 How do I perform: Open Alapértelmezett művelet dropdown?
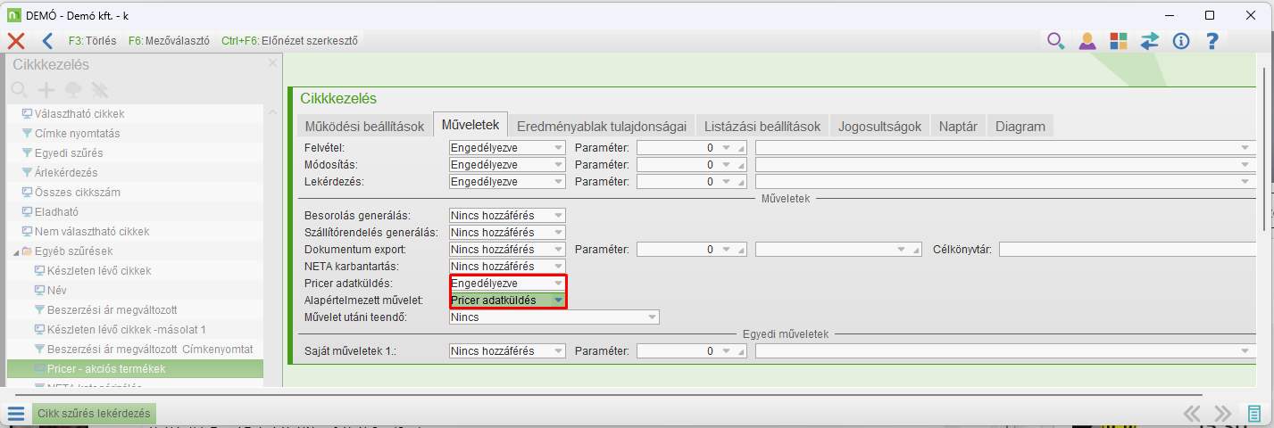[507, 300]
